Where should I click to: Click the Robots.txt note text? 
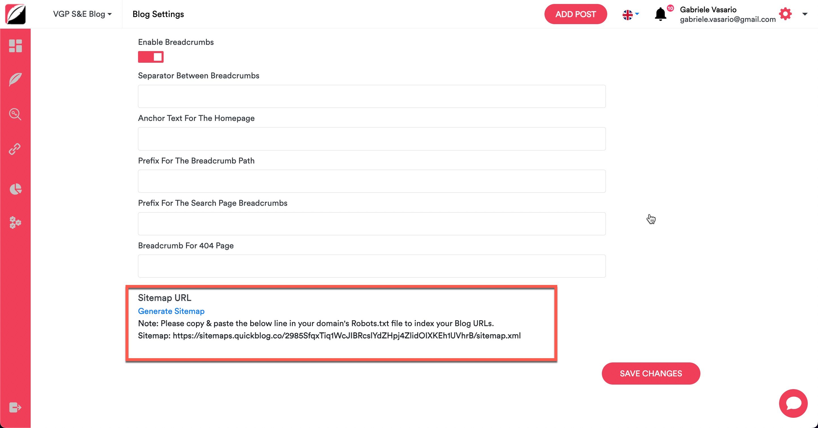point(316,323)
